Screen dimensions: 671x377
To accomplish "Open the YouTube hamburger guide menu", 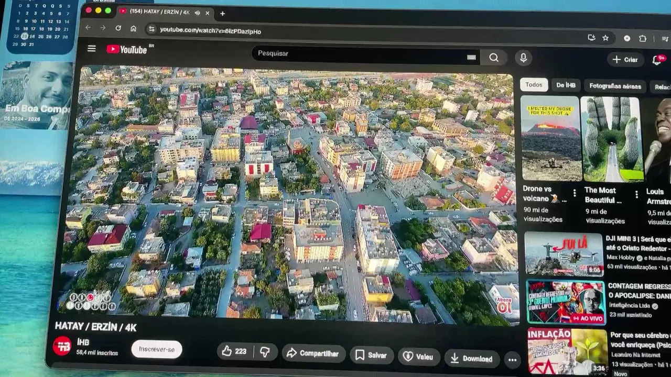I will pyautogui.click(x=92, y=49).
